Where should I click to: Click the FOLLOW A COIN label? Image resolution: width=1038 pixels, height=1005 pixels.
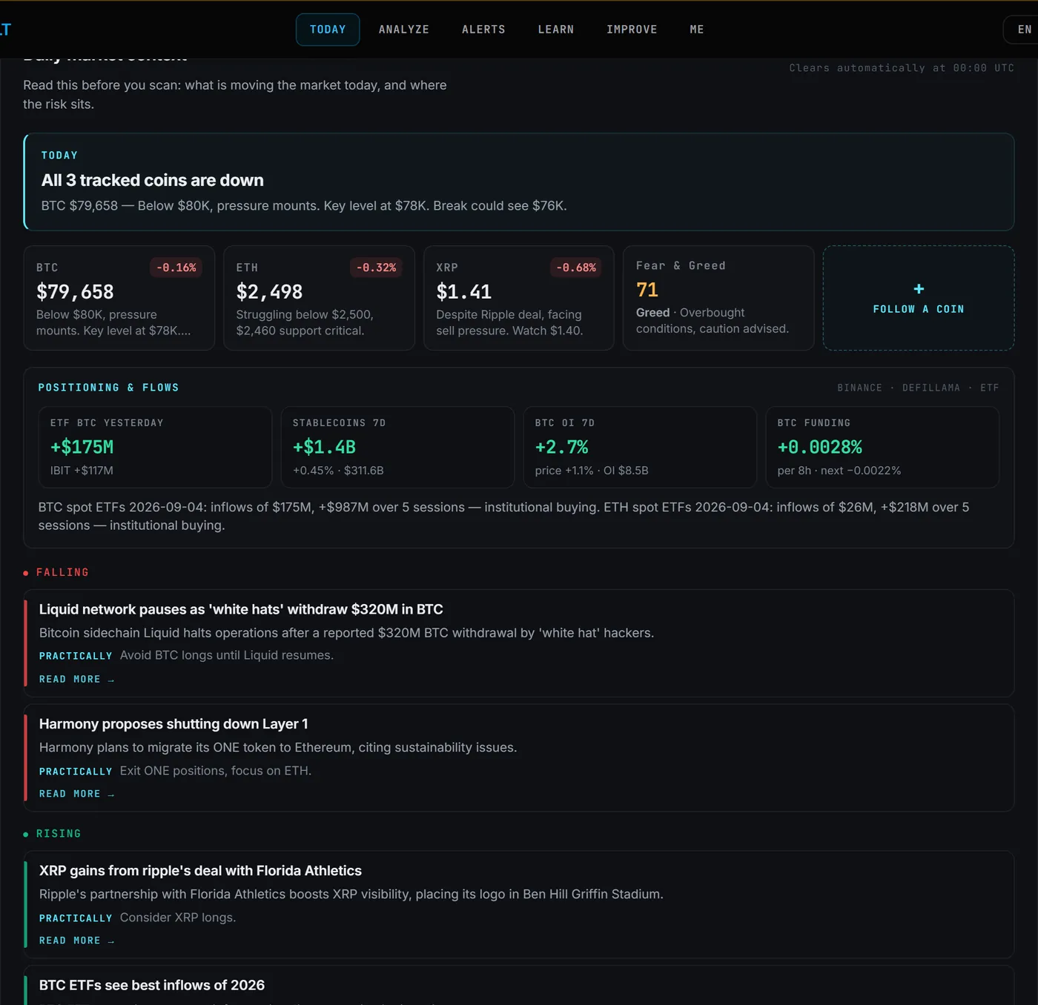pyautogui.click(x=919, y=309)
